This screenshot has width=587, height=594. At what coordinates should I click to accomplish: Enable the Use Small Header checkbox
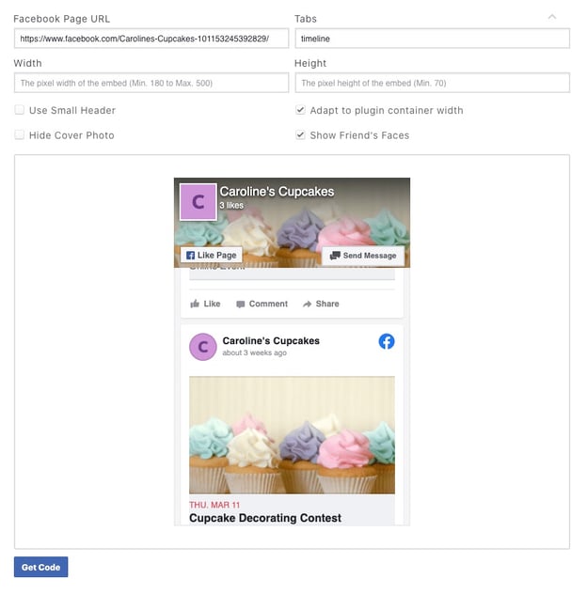pos(20,110)
